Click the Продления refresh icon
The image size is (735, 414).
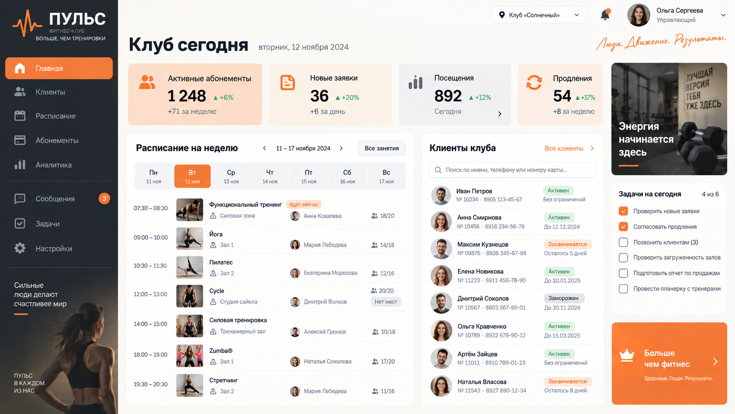[x=534, y=82]
